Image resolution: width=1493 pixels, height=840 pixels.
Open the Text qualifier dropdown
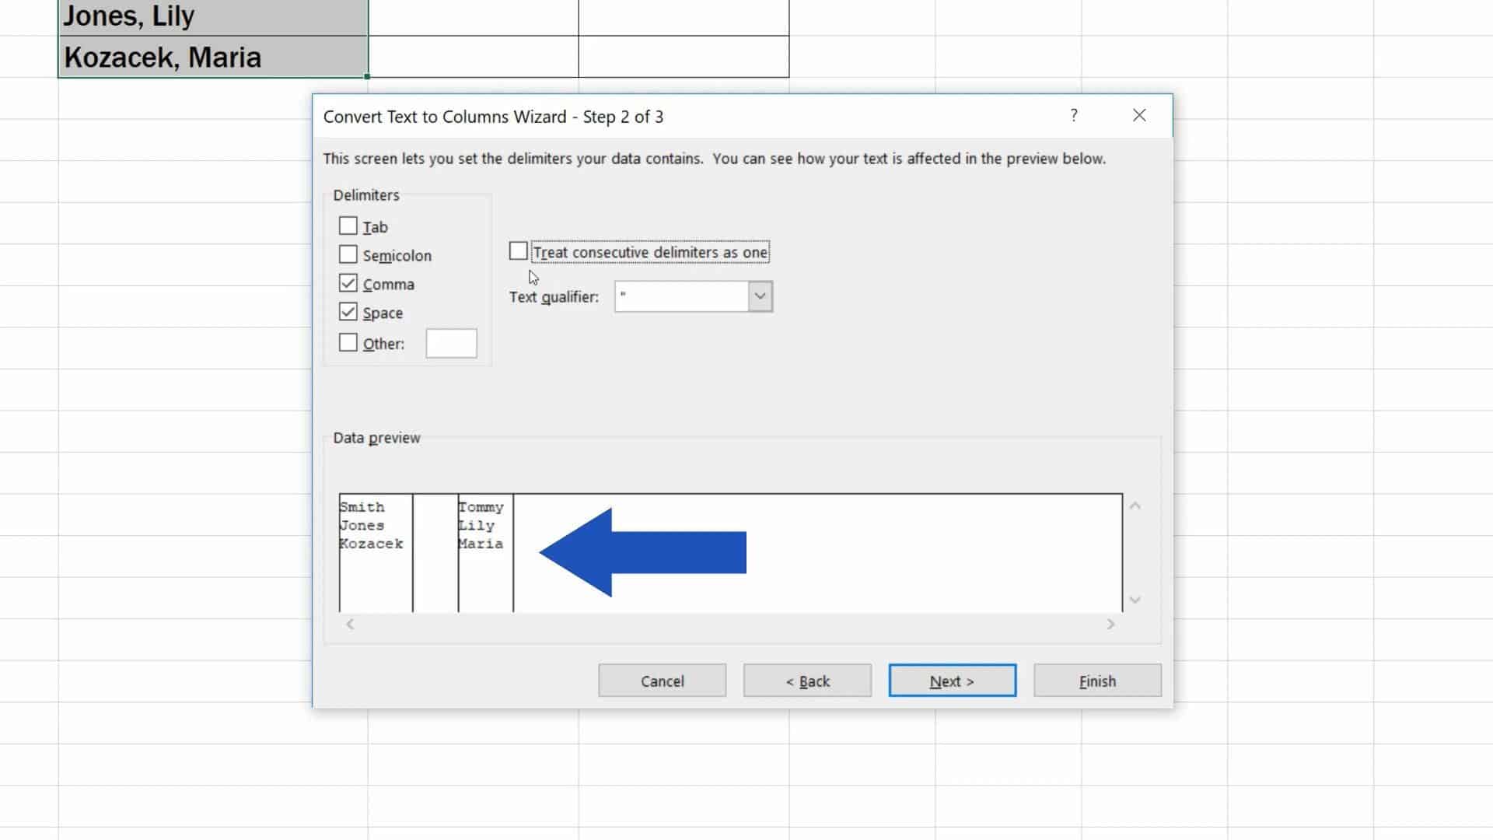coord(759,296)
